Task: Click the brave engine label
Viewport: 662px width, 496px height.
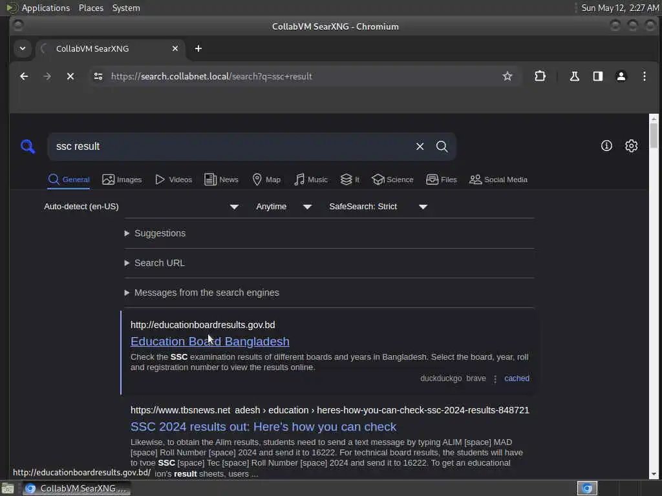Action: tap(476, 378)
